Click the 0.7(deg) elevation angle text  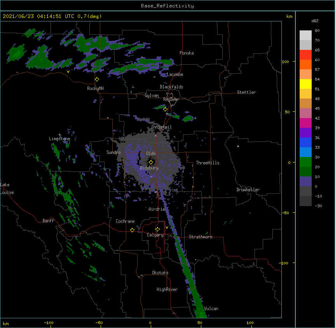pos(89,16)
